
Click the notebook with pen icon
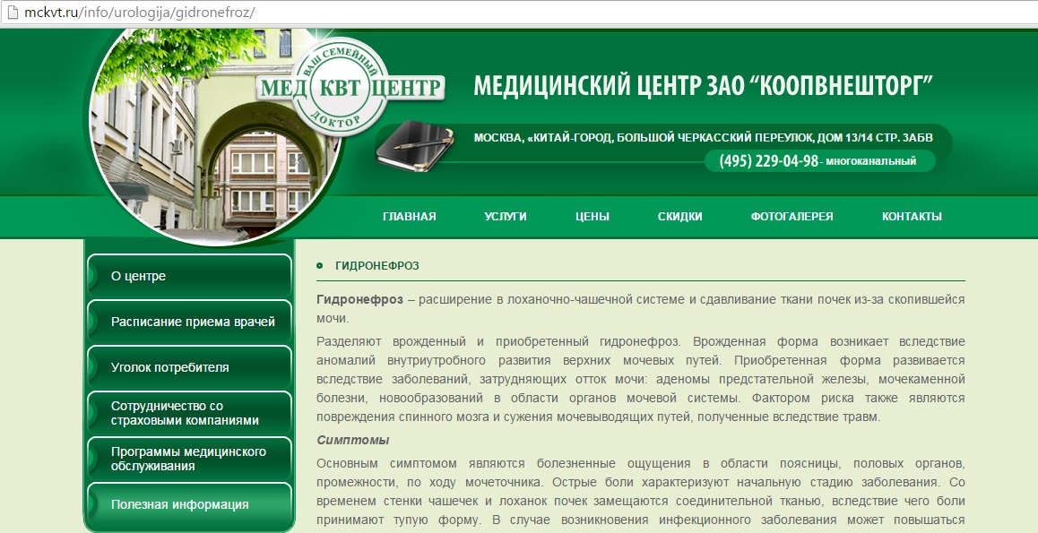tap(415, 145)
